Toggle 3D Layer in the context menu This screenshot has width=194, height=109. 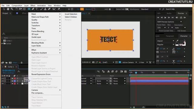(x=35, y=34)
